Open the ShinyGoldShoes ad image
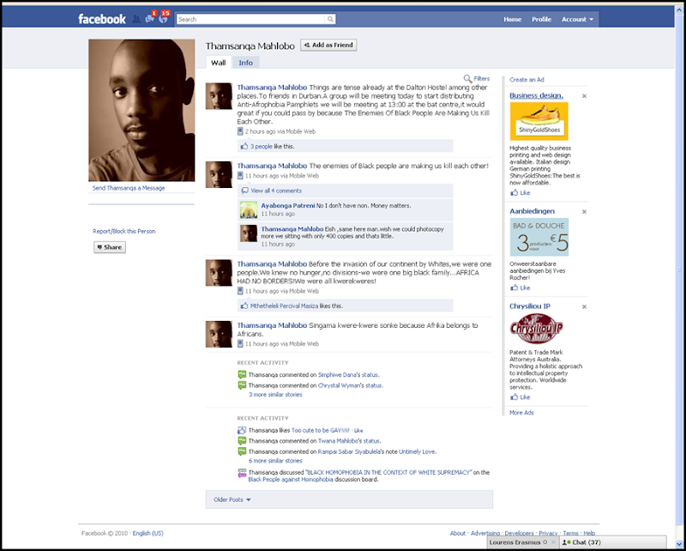Image resolution: width=686 pixels, height=551 pixels. [x=539, y=121]
